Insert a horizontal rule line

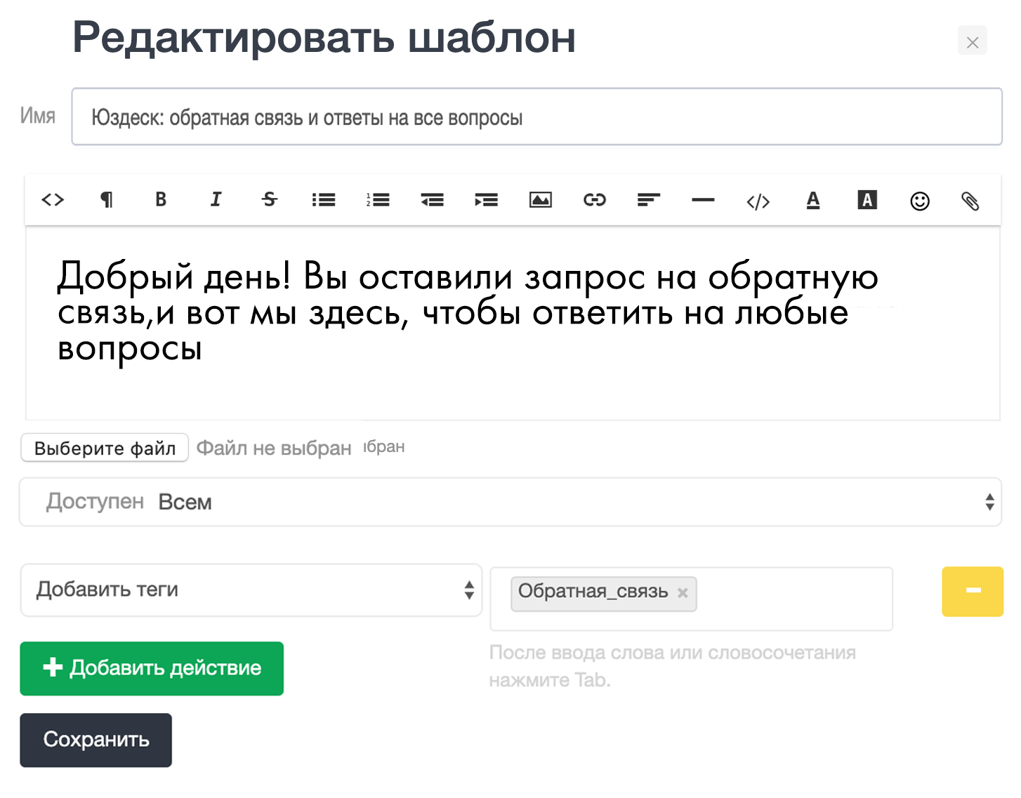click(703, 200)
